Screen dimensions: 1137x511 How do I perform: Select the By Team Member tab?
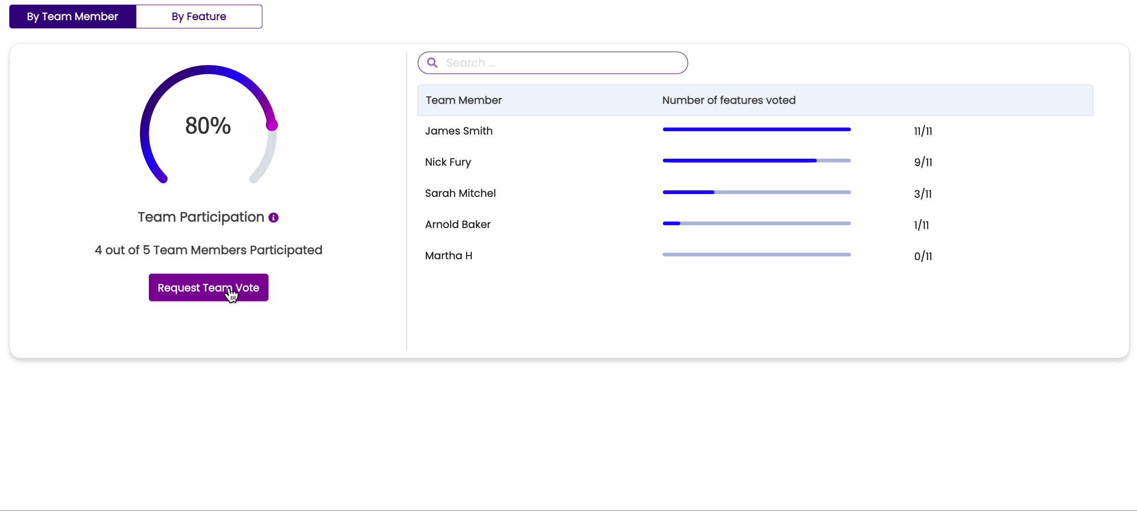[x=73, y=17]
